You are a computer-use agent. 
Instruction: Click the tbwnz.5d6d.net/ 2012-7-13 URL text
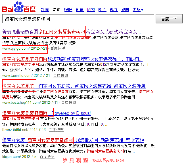pos(24,130)
